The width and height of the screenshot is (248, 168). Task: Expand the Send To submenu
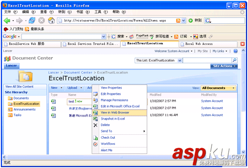(x=120, y=131)
